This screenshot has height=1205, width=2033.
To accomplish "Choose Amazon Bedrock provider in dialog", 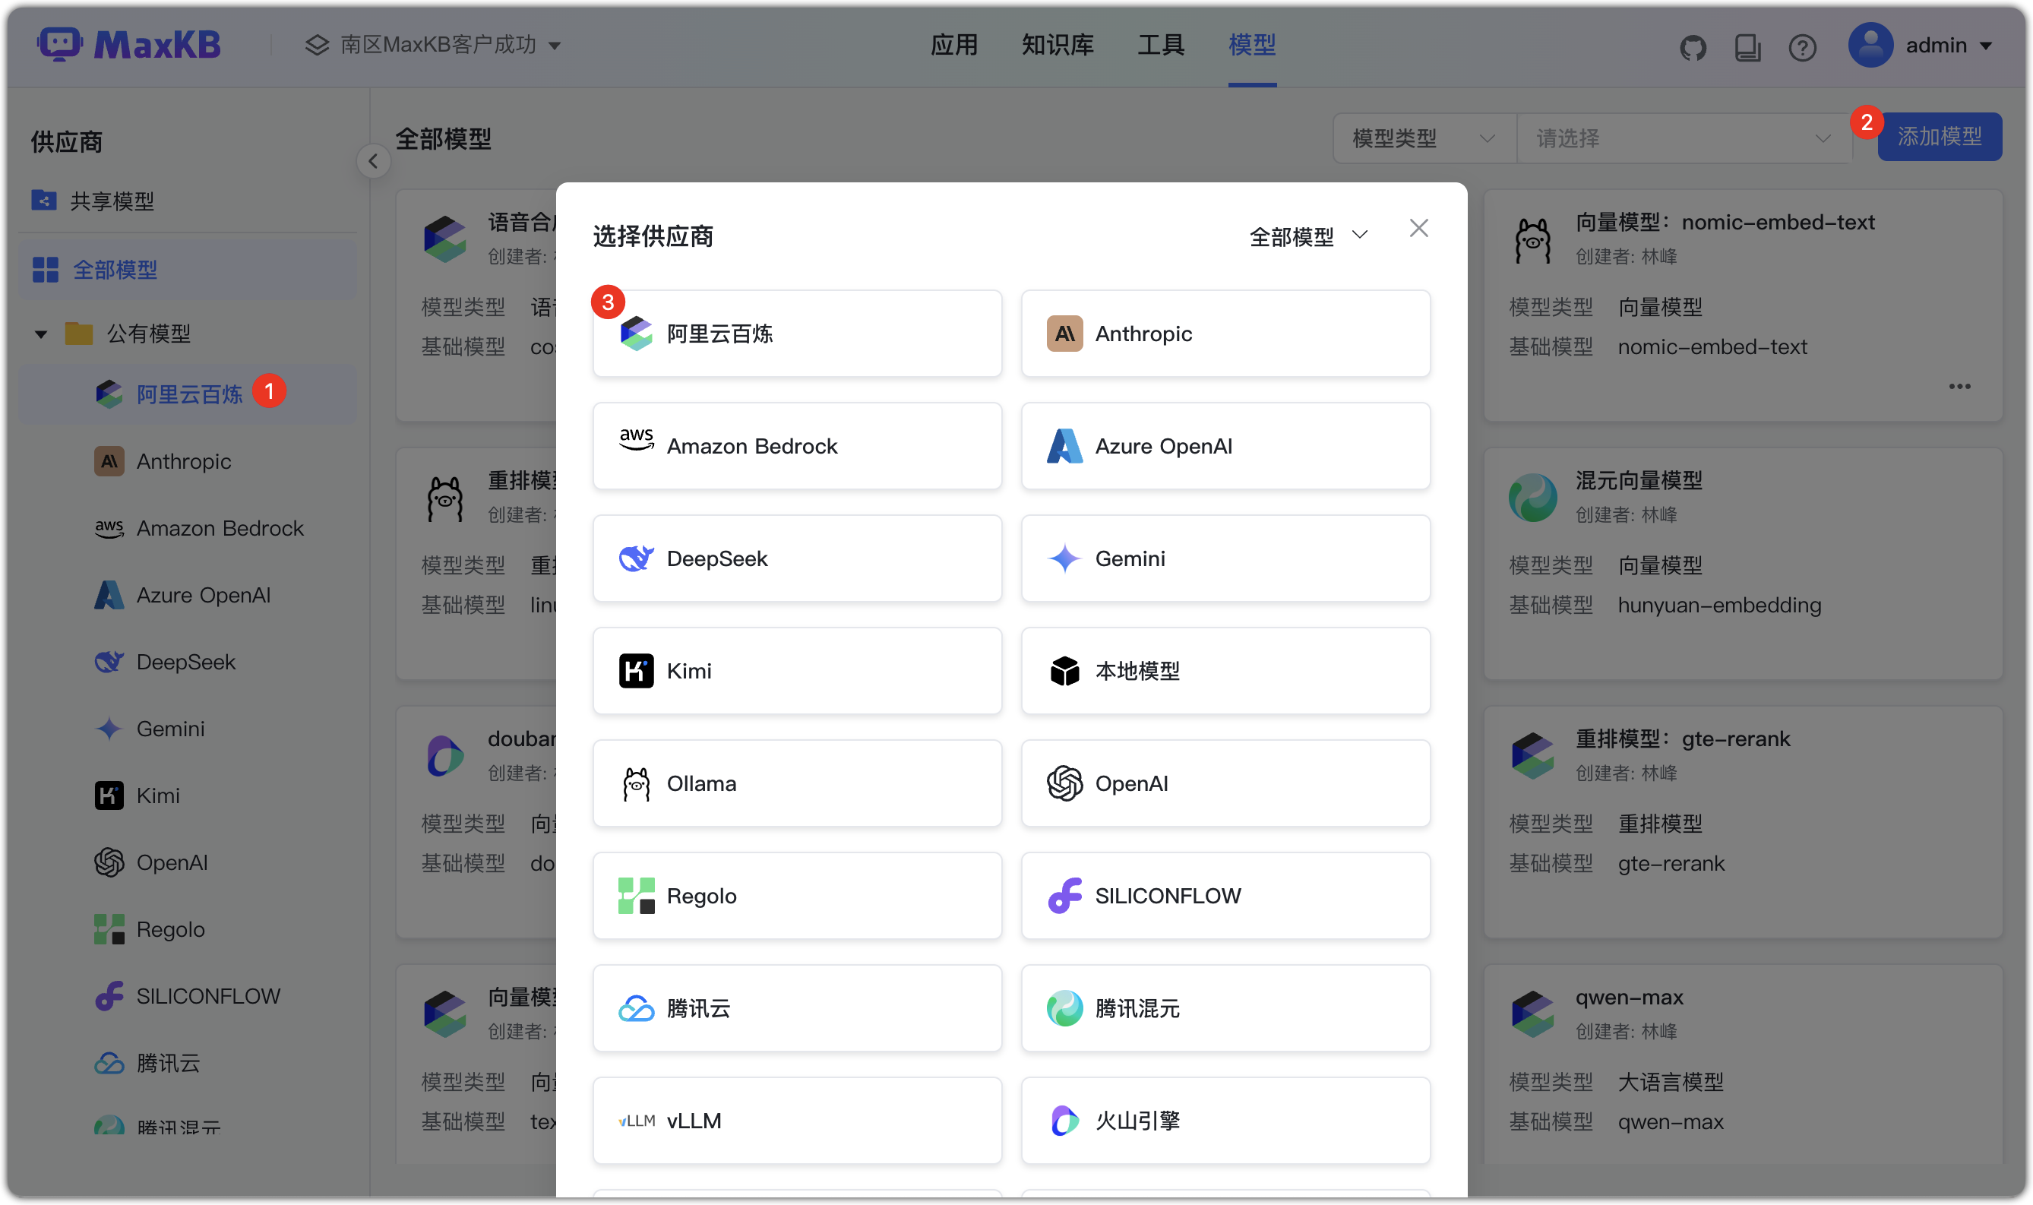I will click(x=796, y=446).
